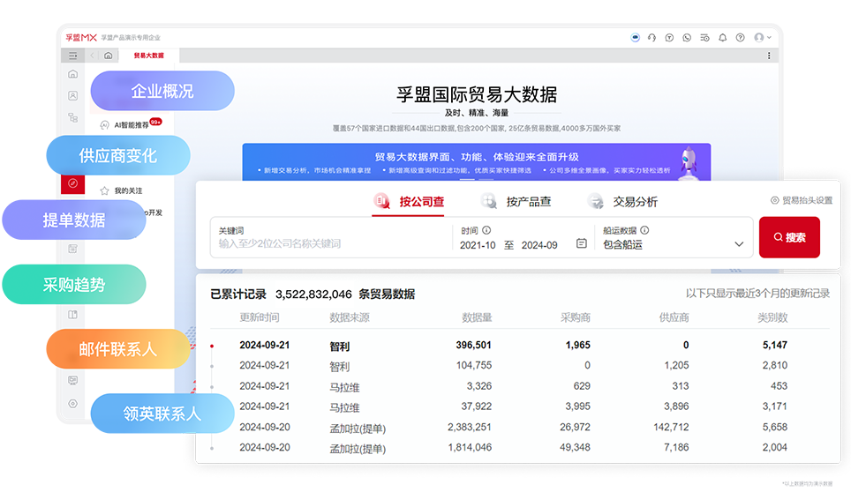The image size is (851, 492).
Task: Click the red compass icon in sidebar
Action: coord(72,183)
